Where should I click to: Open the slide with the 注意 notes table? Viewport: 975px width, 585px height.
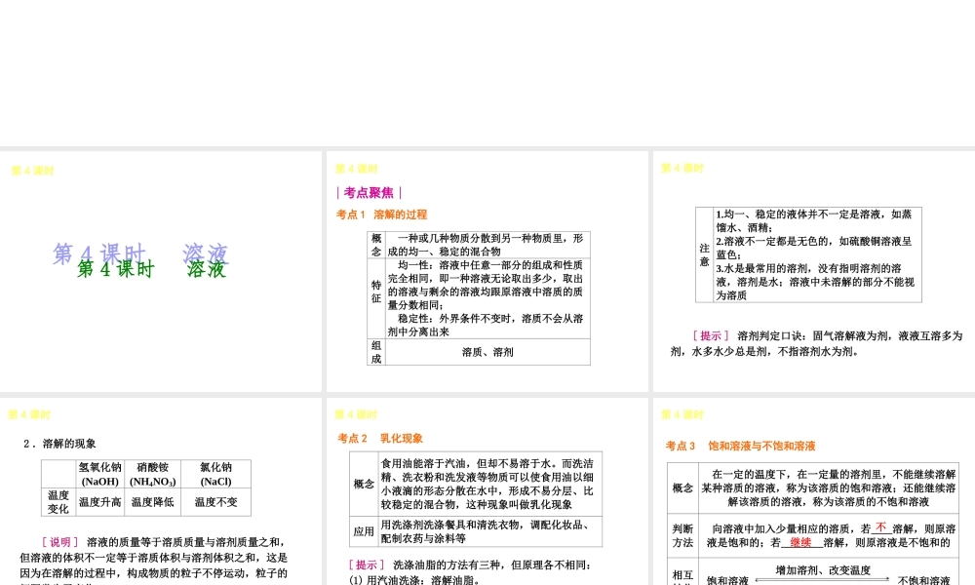point(813,271)
